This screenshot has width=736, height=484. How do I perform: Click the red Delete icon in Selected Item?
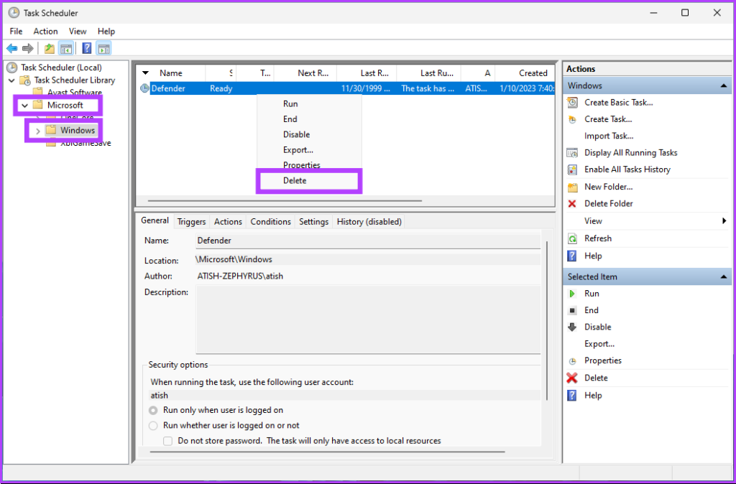tap(572, 378)
